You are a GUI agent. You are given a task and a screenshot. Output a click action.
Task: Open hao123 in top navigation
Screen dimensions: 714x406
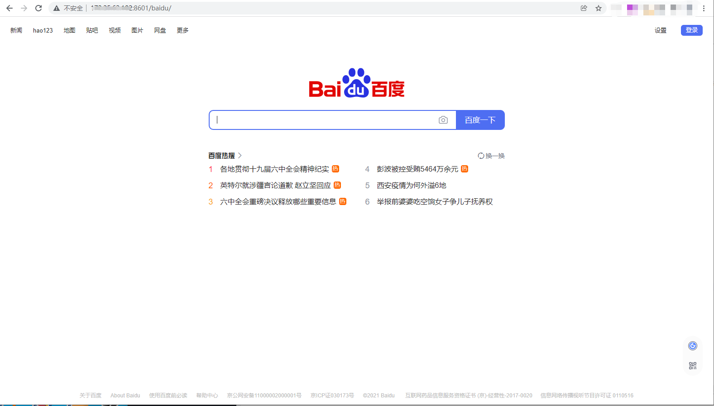pyautogui.click(x=43, y=30)
